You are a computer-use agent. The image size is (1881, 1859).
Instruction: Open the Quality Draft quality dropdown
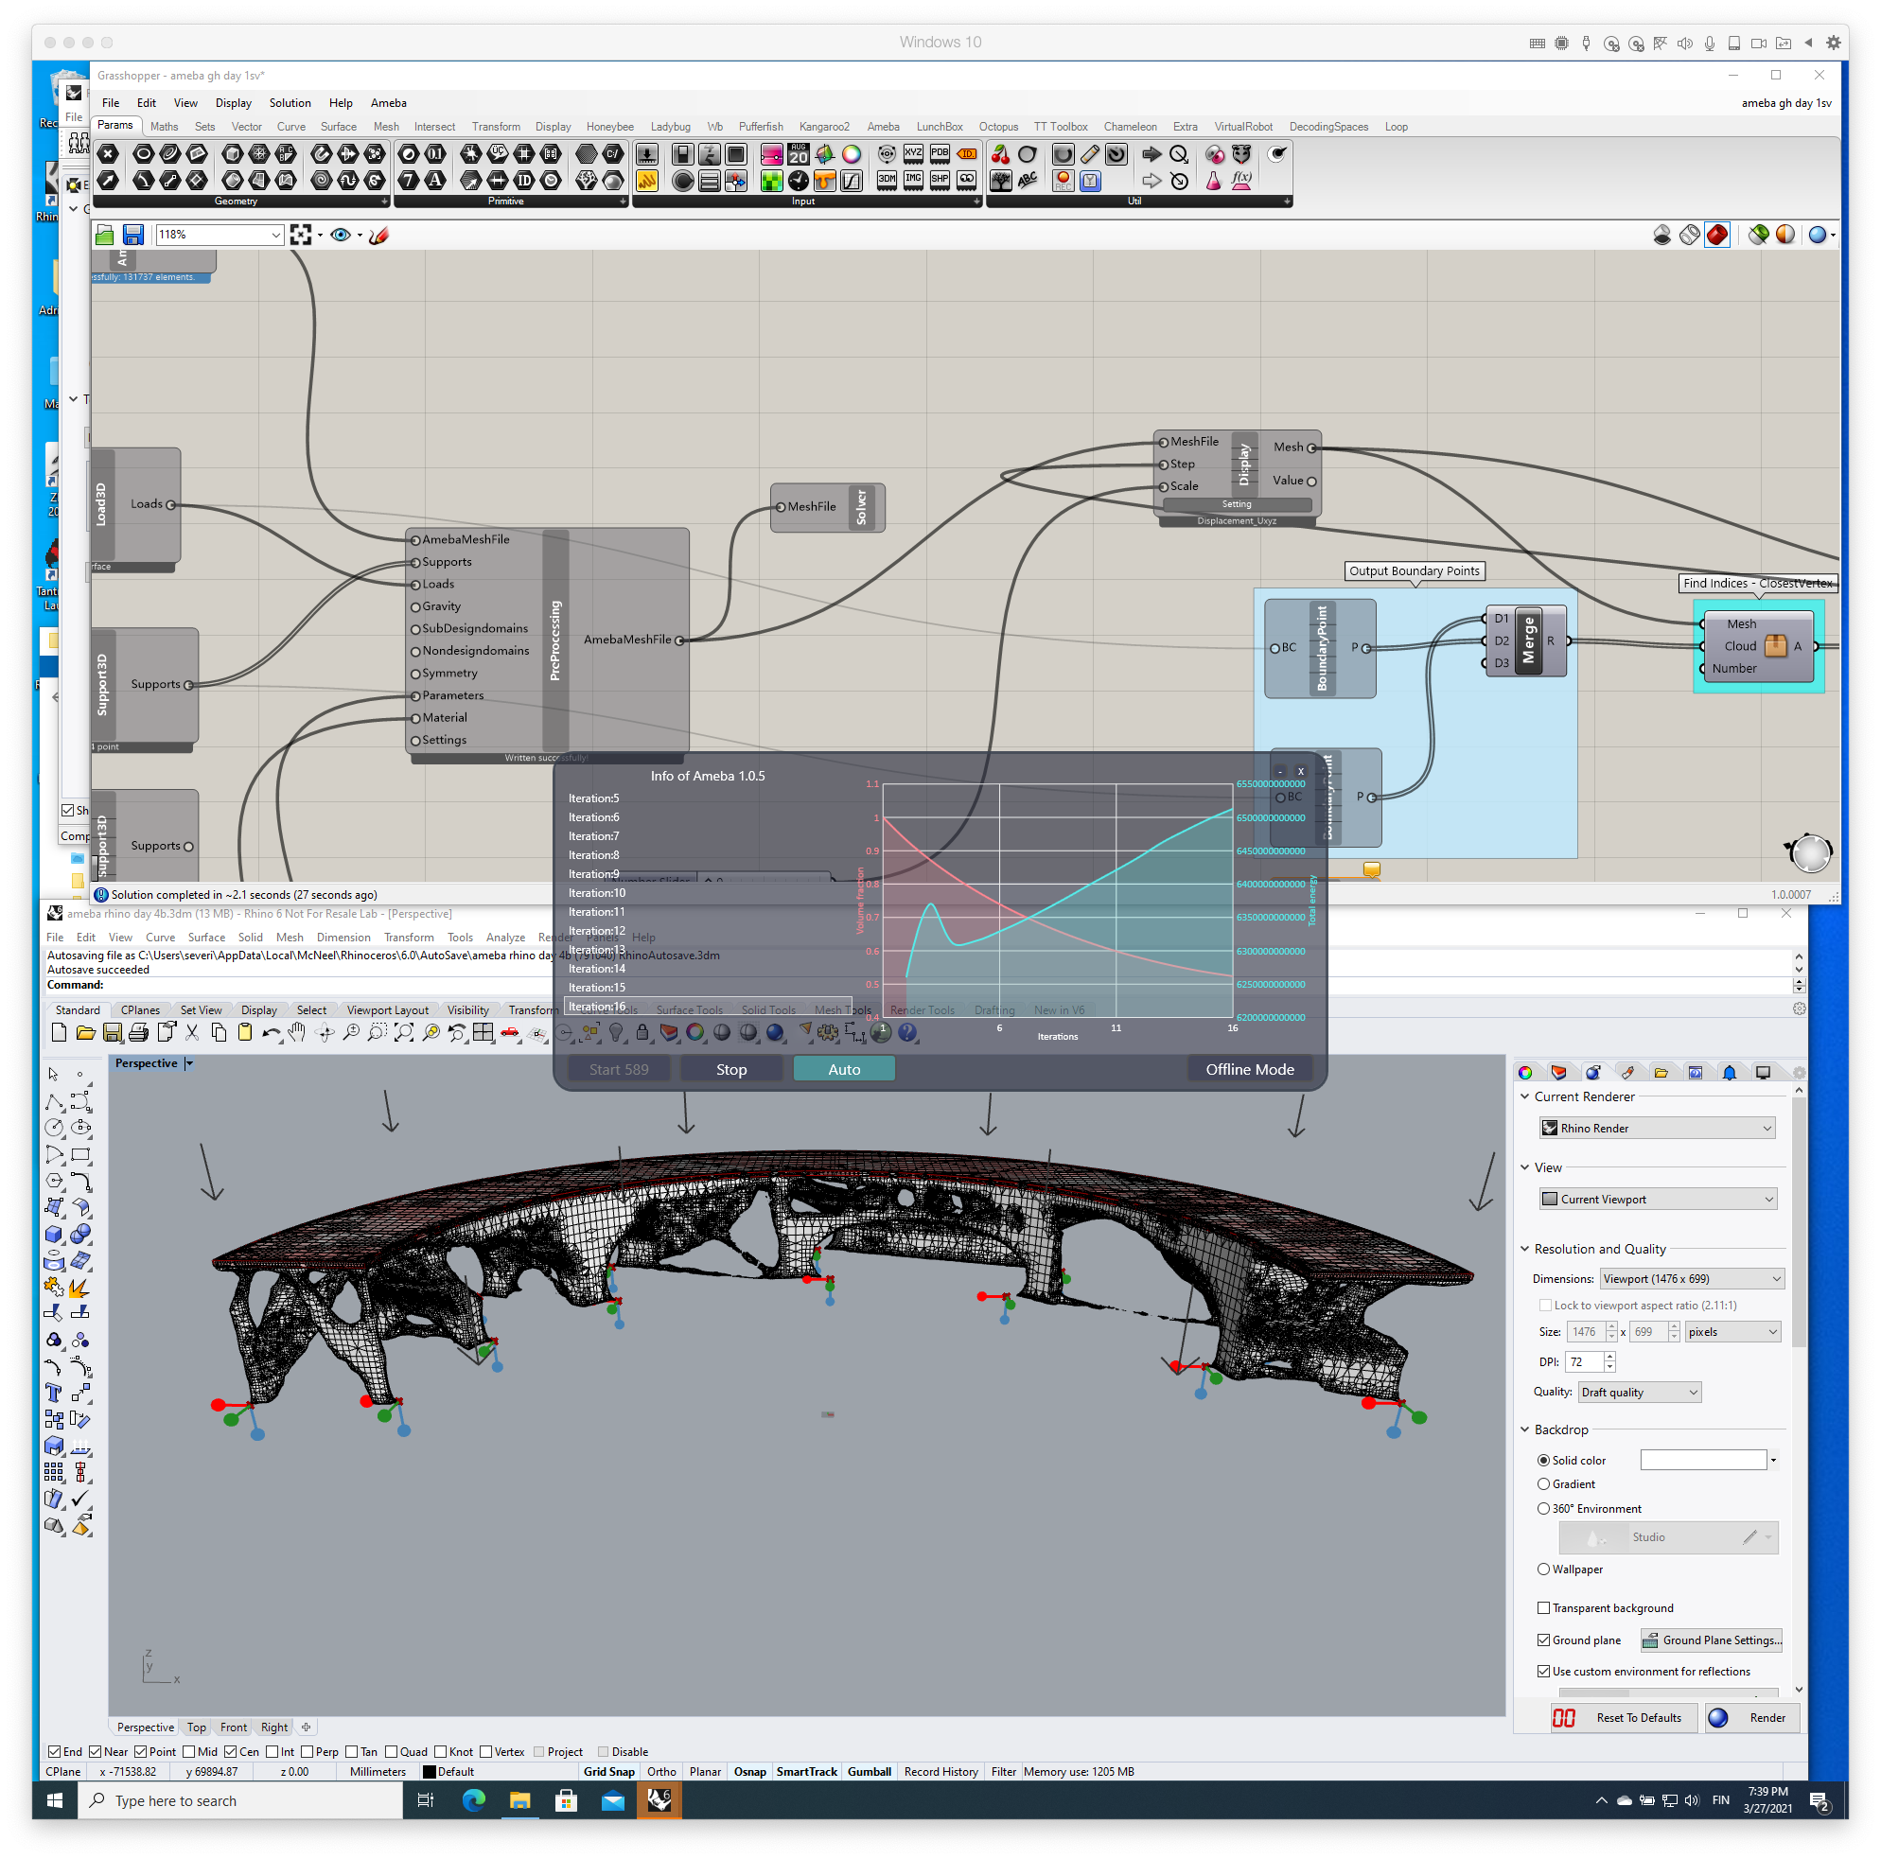1640,1391
